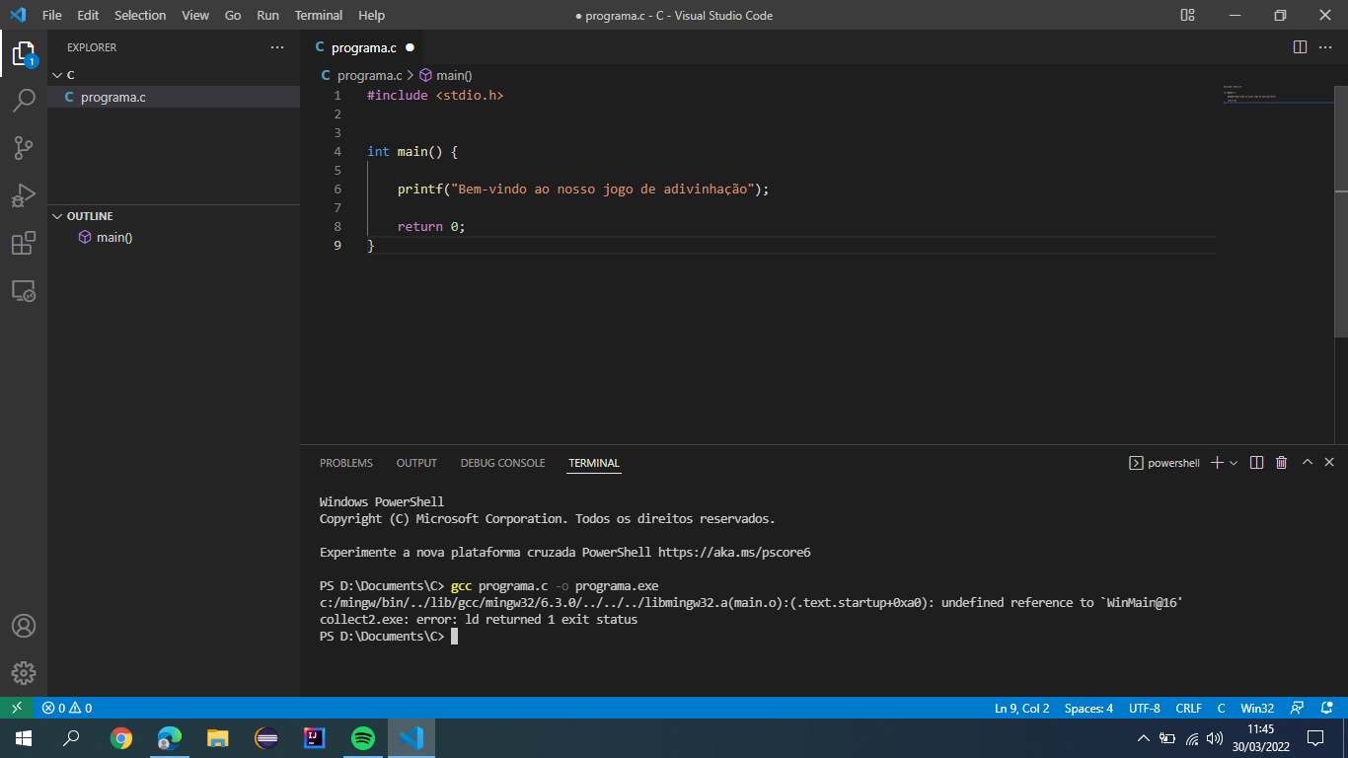Screen dimensions: 1348x758
Task: Click the editor minimap
Action: (x=1277, y=94)
